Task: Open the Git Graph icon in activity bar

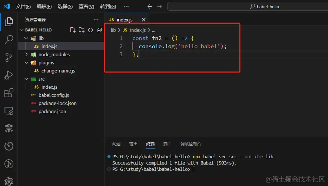Action: tap(9, 164)
